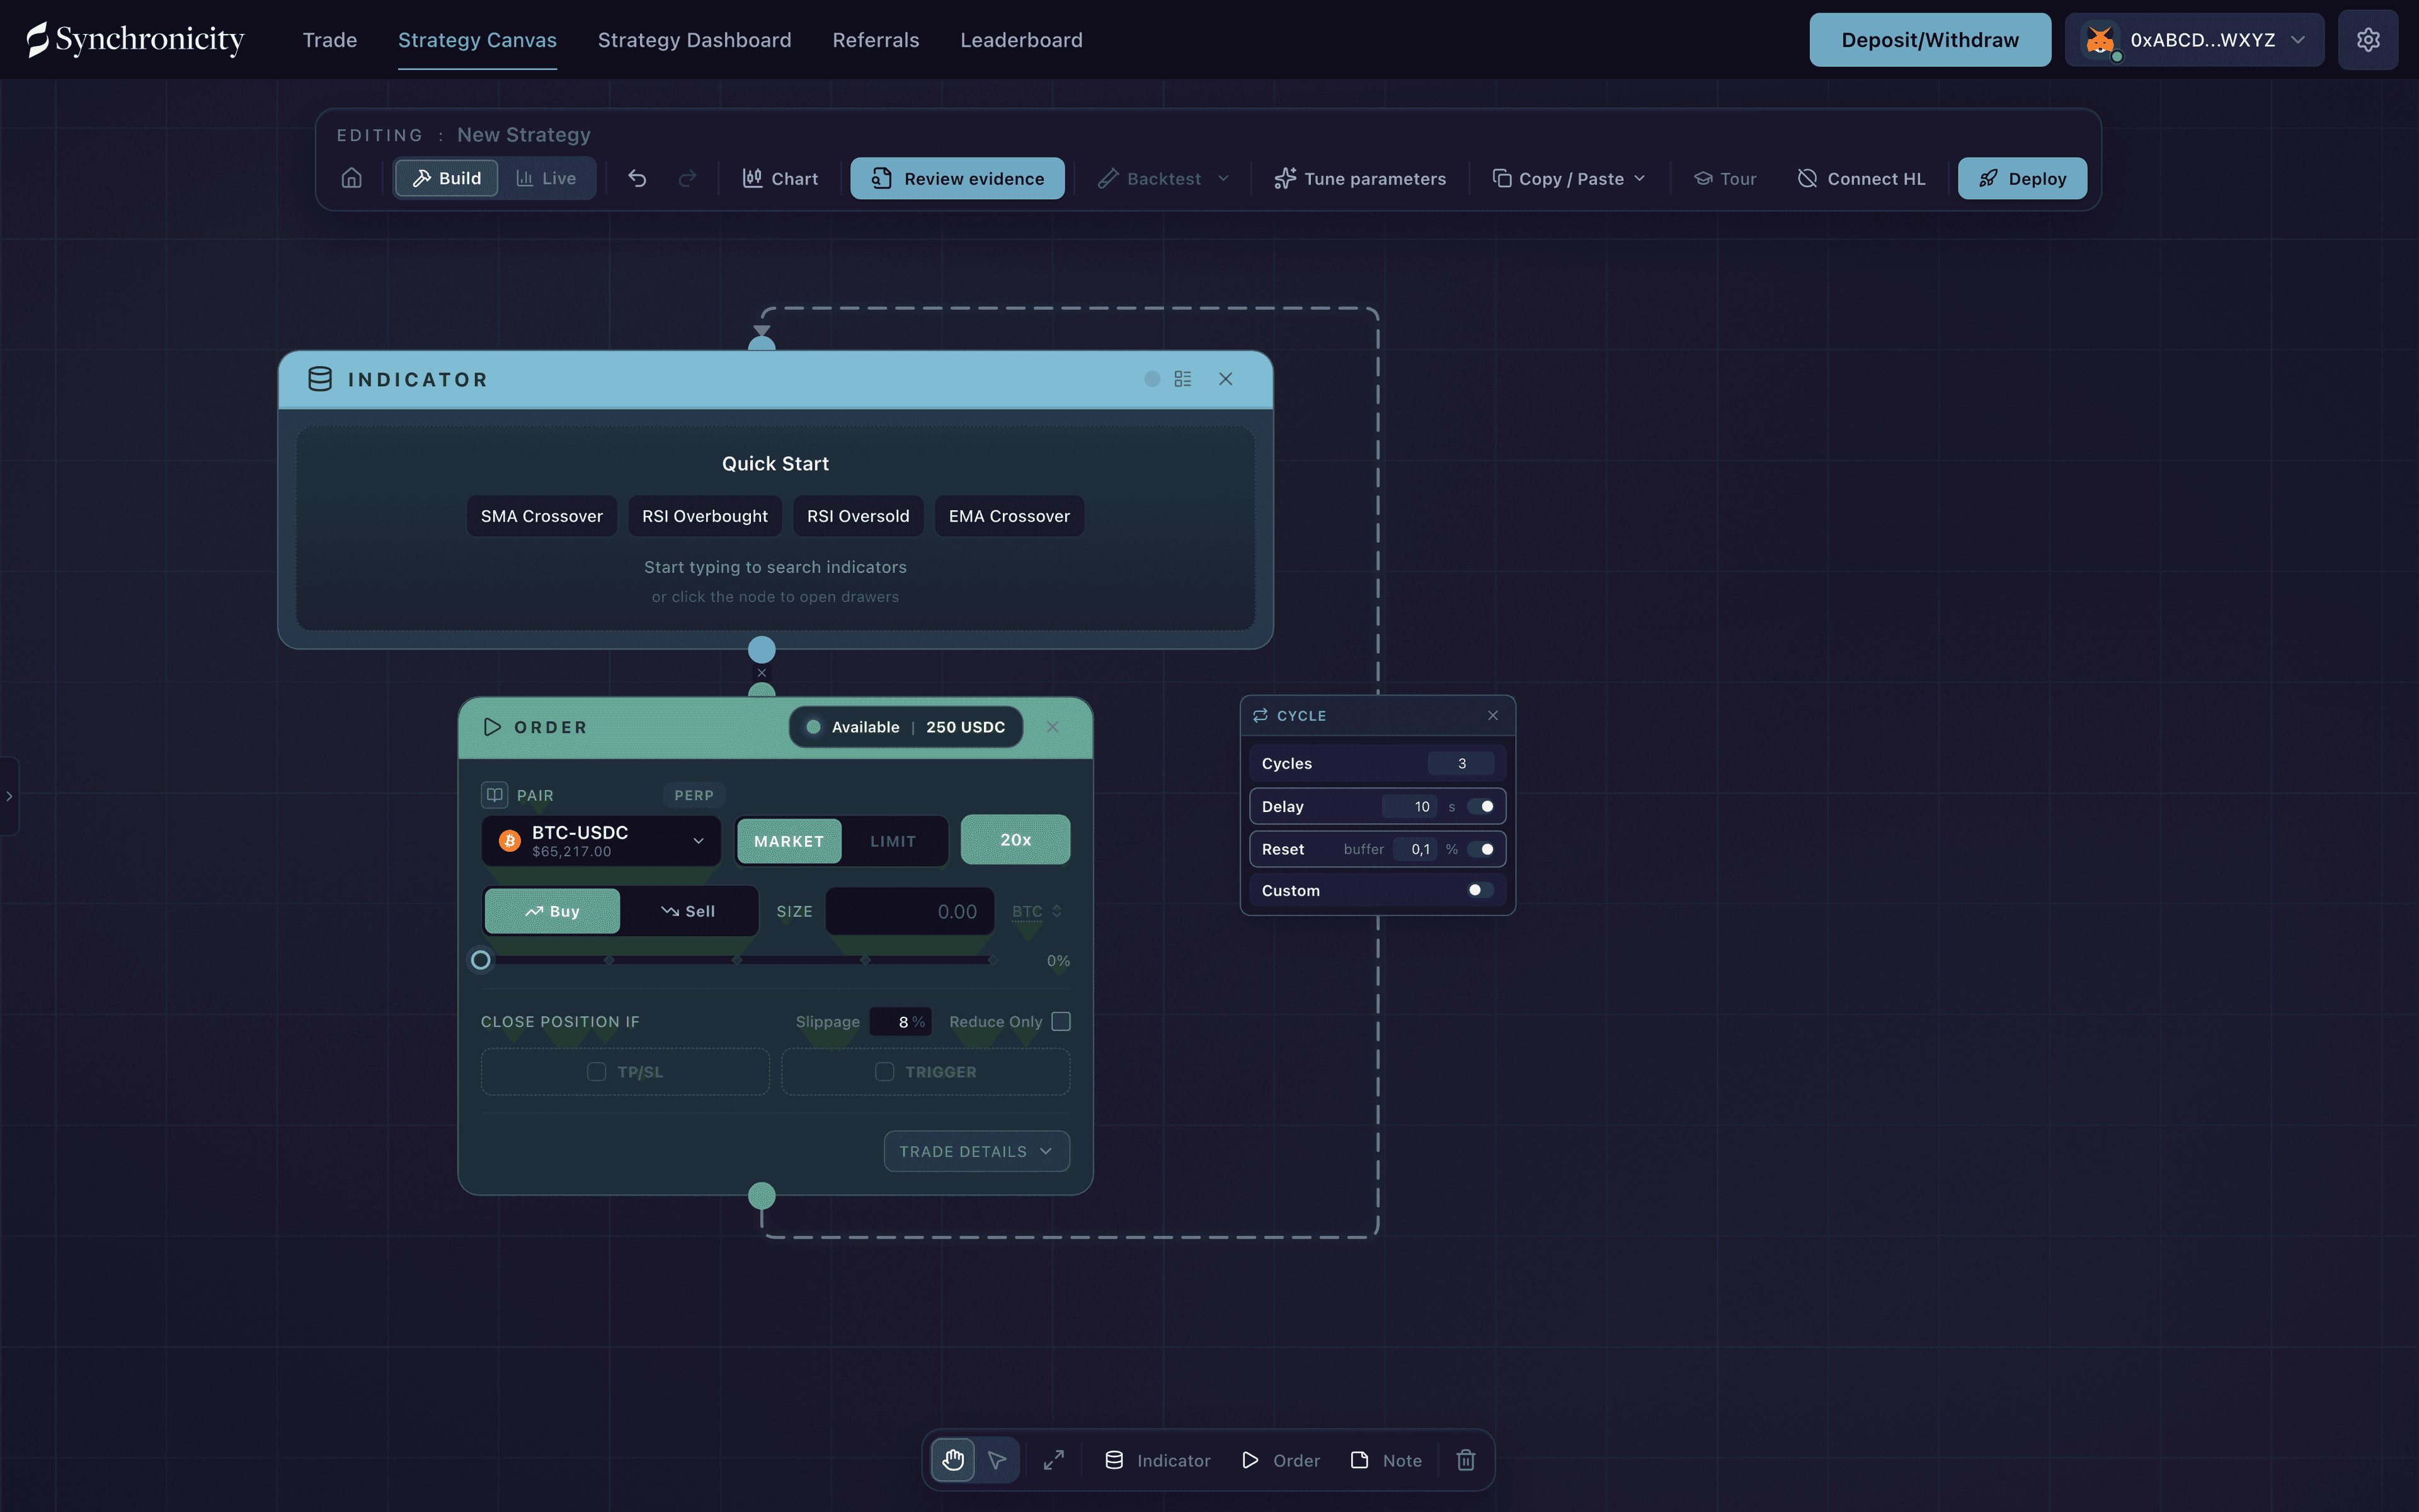Close the Order node
Screen dimensions: 2419x1512
pos(1053,727)
